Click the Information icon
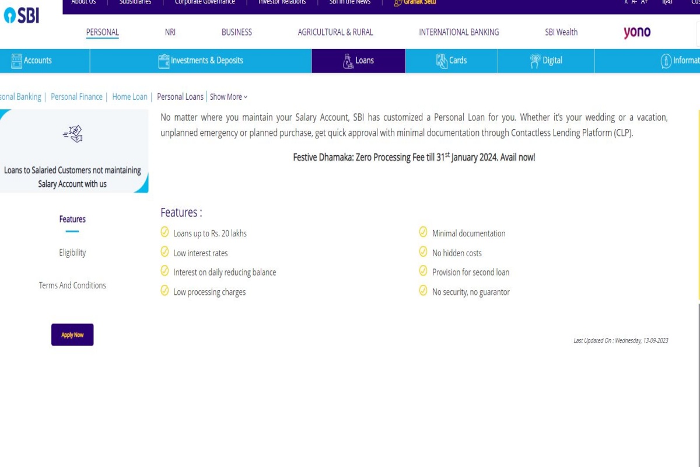700x467 pixels. 666,61
